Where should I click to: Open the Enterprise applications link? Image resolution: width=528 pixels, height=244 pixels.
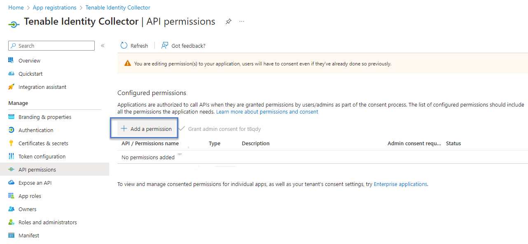point(400,184)
